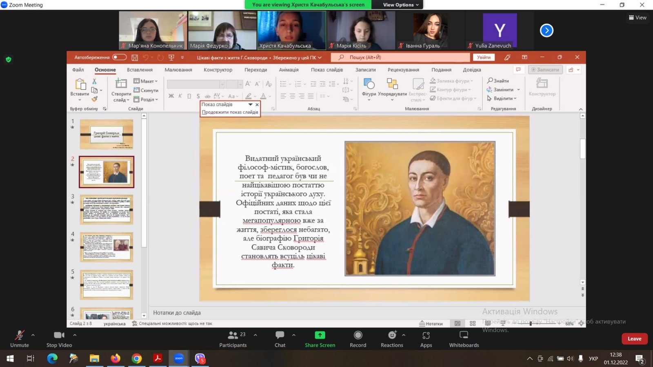Image resolution: width=653 pixels, height=367 pixels.
Task: Switch to normal view in the status bar
Action: [x=458, y=323]
